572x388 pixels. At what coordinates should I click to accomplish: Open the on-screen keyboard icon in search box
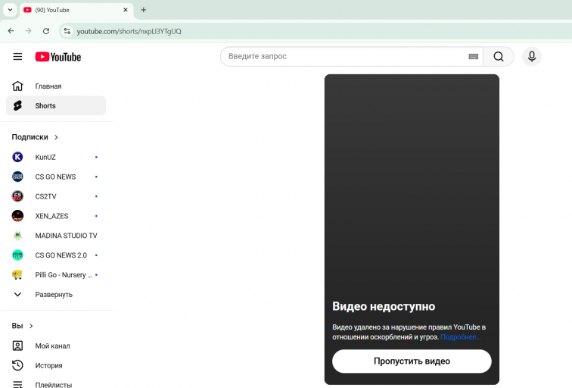(473, 57)
